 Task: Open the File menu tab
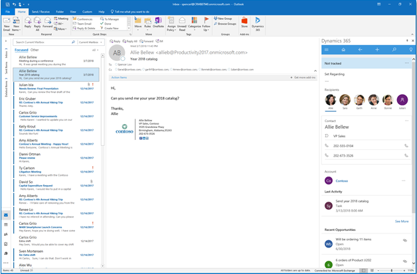click(x=8, y=11)
